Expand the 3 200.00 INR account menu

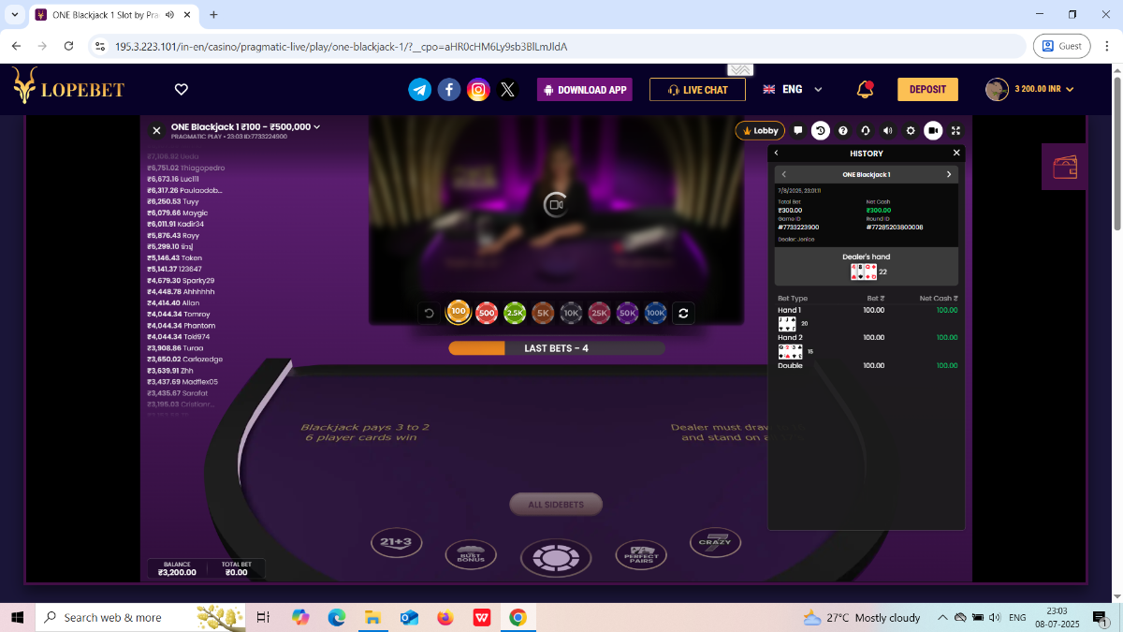coord(1029,90)
